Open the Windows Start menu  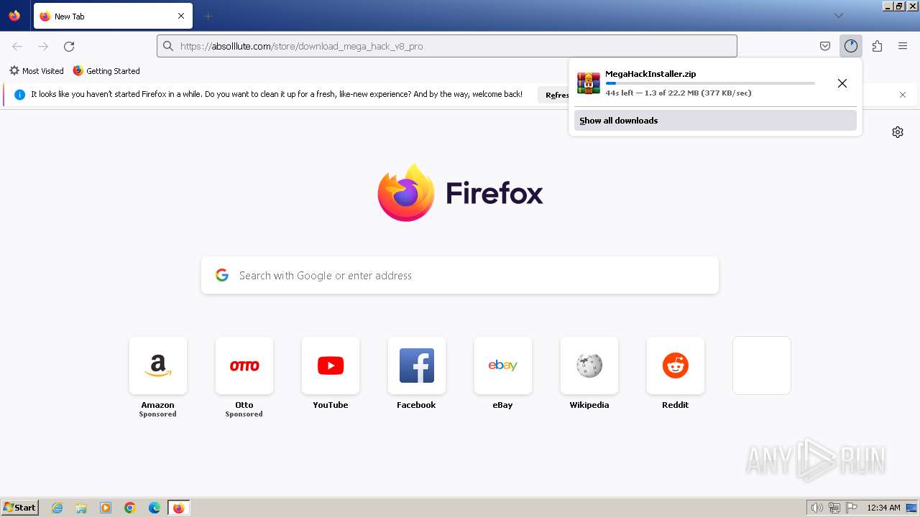[19, 508]
